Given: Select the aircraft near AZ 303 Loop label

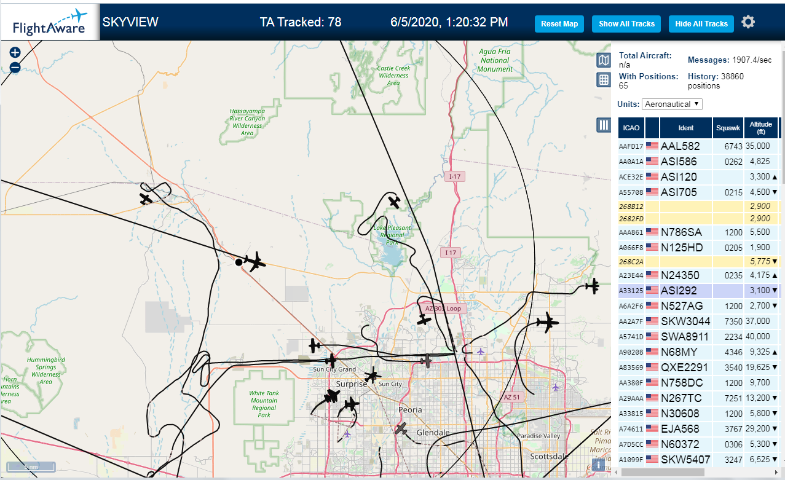Looking at the screenshot, I should click(424, 320).
